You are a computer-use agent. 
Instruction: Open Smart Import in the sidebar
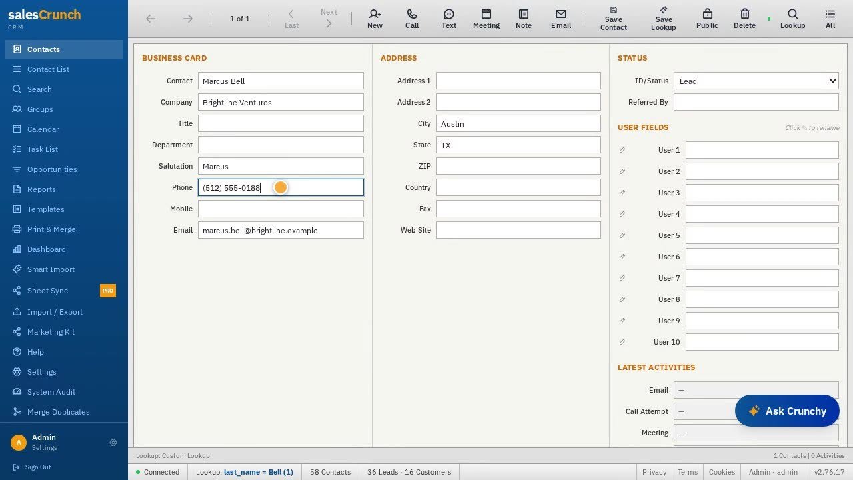click(64, 269)
